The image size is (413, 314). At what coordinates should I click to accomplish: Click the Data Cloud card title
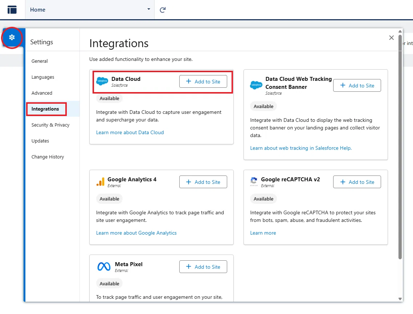point(126,79)
